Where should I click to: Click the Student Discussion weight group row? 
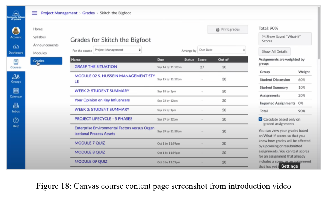pos(285,79)
